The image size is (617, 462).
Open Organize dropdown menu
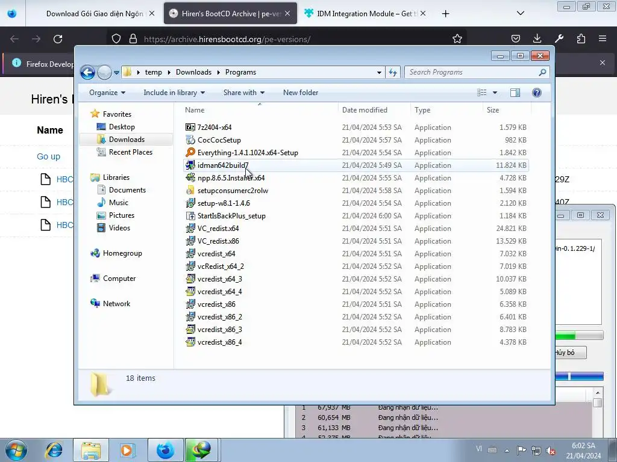[107, 93]
